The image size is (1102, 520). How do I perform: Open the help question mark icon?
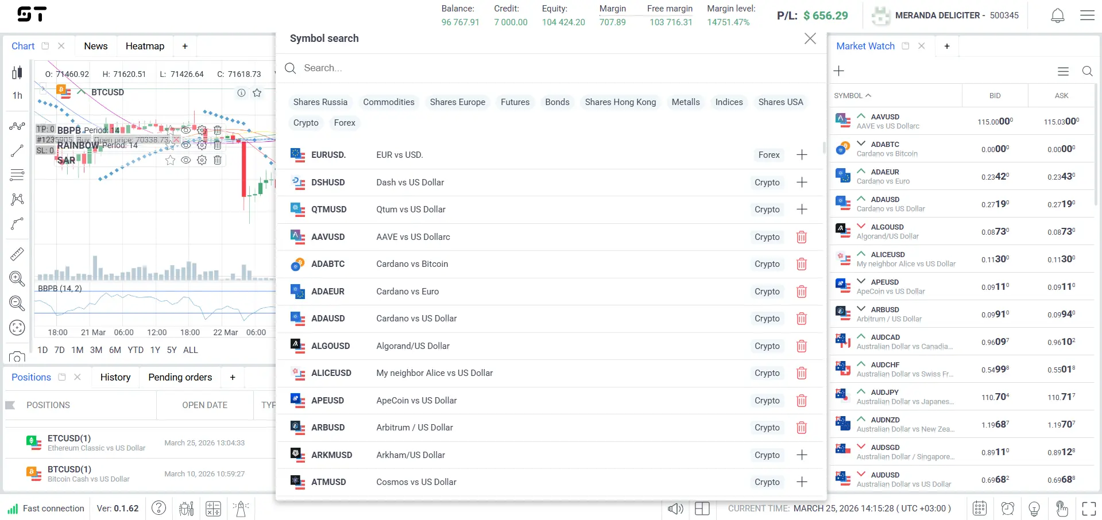tap(159, 508)
